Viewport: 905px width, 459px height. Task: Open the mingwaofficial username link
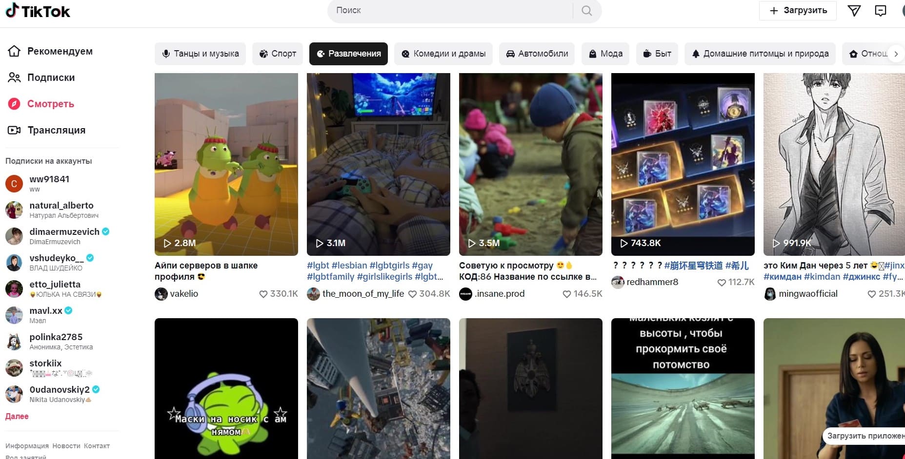click(808, 294)
